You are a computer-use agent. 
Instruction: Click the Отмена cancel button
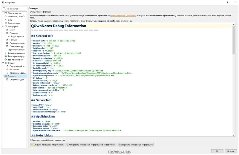[x=230, y=151]
